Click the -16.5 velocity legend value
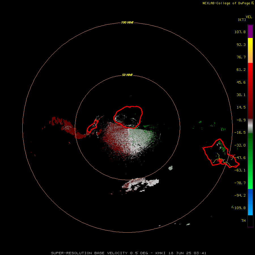This screenshot has width=255, height=255. pos(240,133)
